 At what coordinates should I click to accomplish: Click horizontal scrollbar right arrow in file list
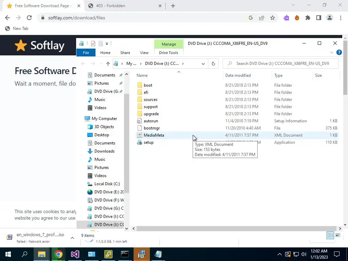[340, 228]
